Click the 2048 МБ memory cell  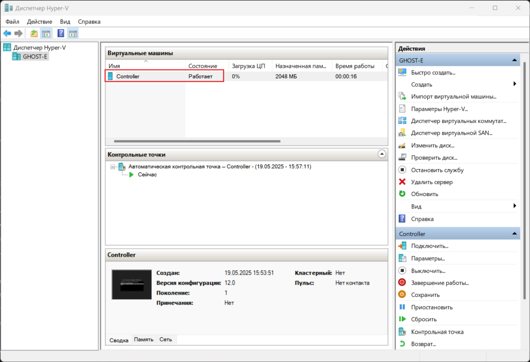(286, 76)
